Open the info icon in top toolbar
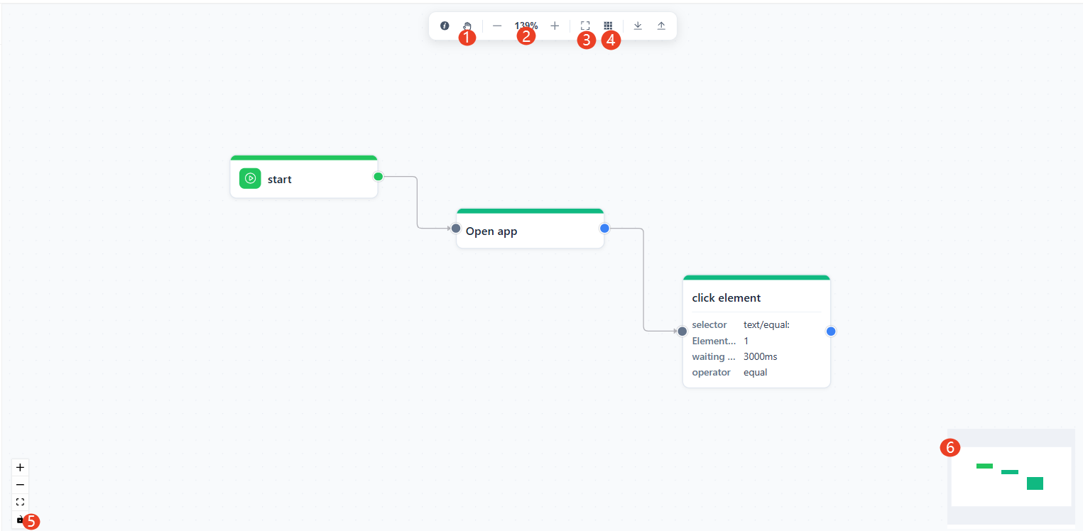Viewport: 1083px width, 531px height. (x=445, y=26)
